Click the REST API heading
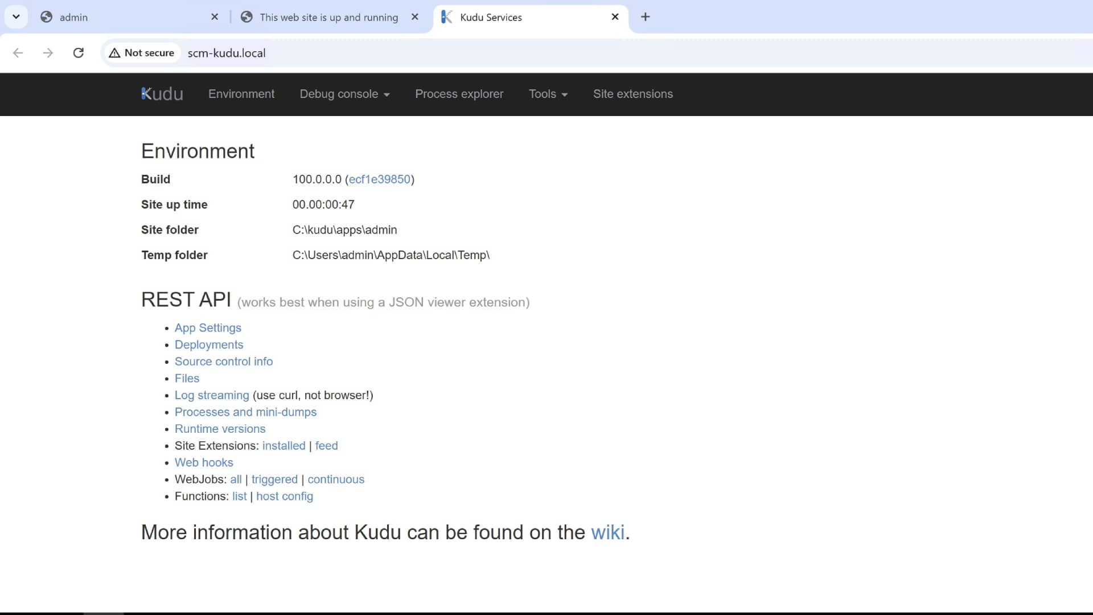 pyautogui.click(x=186, y=300)
